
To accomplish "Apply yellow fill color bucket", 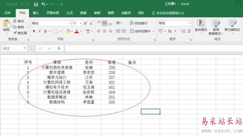I will (x=68, y=31).
